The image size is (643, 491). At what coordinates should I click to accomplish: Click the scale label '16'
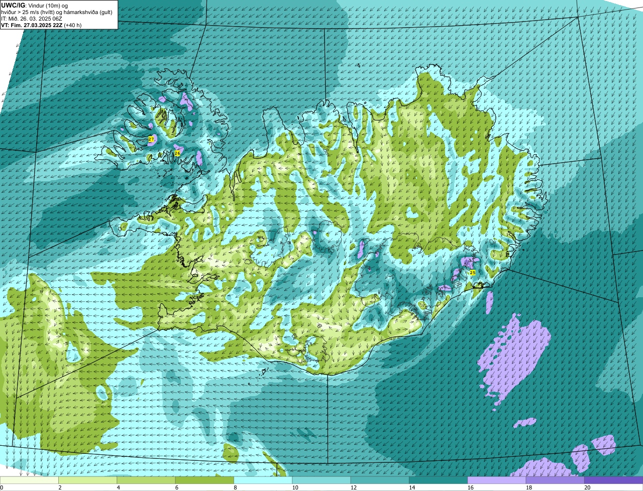(x=470, y=487)
